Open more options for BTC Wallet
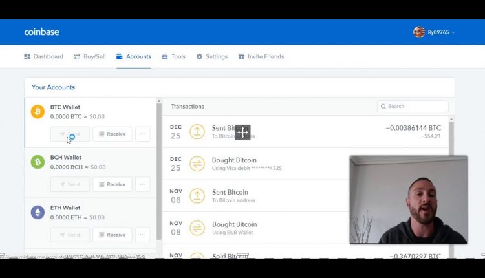The height and width of the screenshot is (278, 485). coord(143,134)
